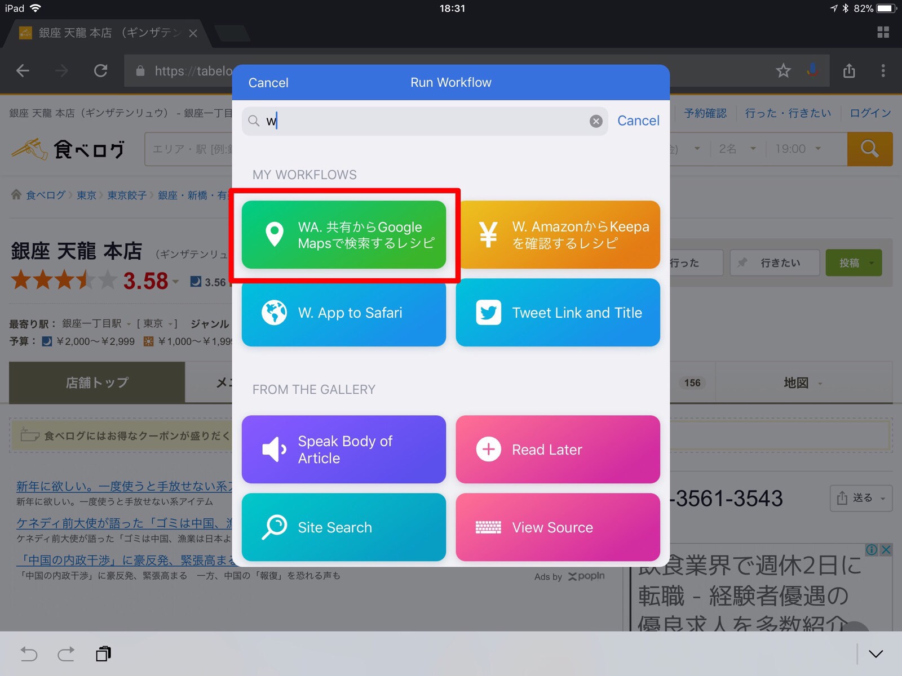This screenshot has width=902, height=676.
Task: Tap Cancel next to the search field
Action: 638,121
